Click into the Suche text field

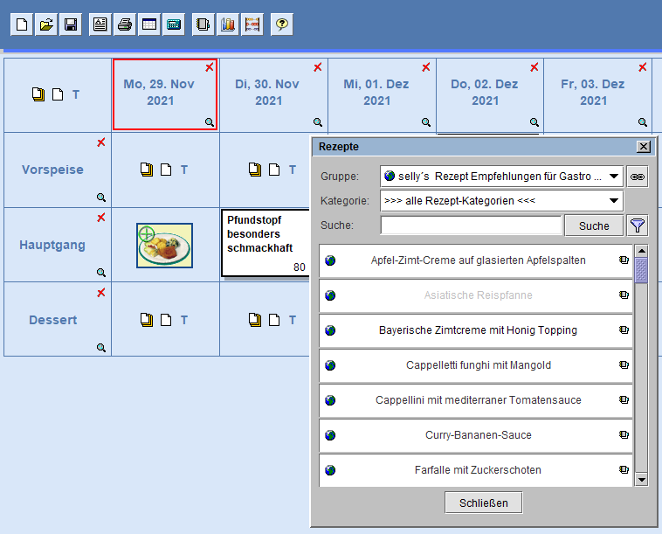471,225
